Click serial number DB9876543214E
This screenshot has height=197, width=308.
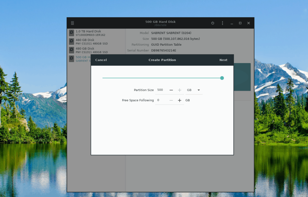click(164, 50)
